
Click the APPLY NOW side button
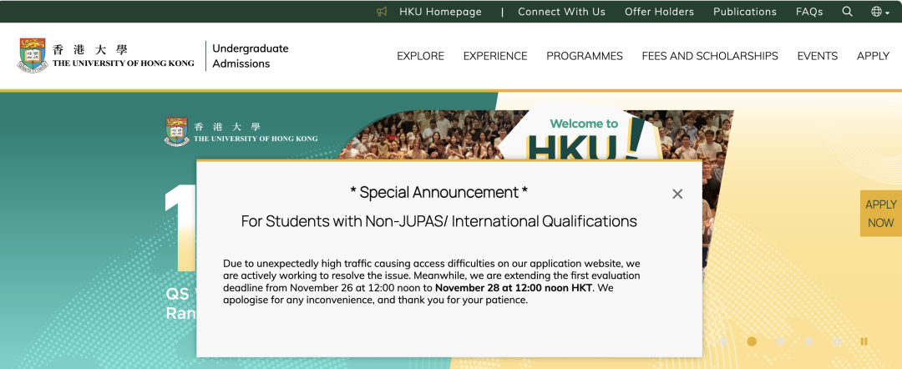click(x=881, y=213)
